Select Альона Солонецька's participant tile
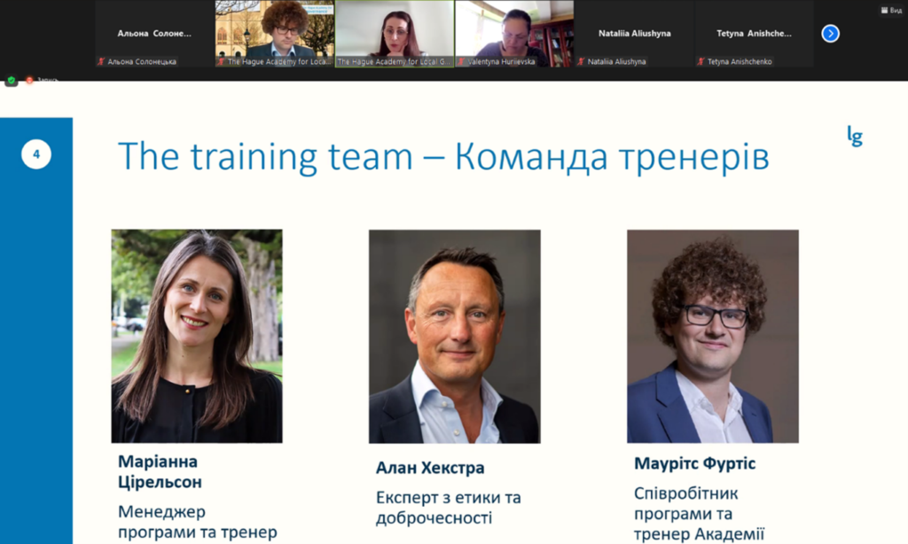Image resolution: width=908 pixels, height=544 pixels. [154, 34]
